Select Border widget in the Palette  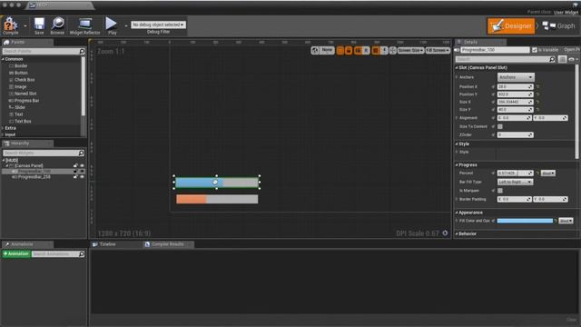click(21, 66)
